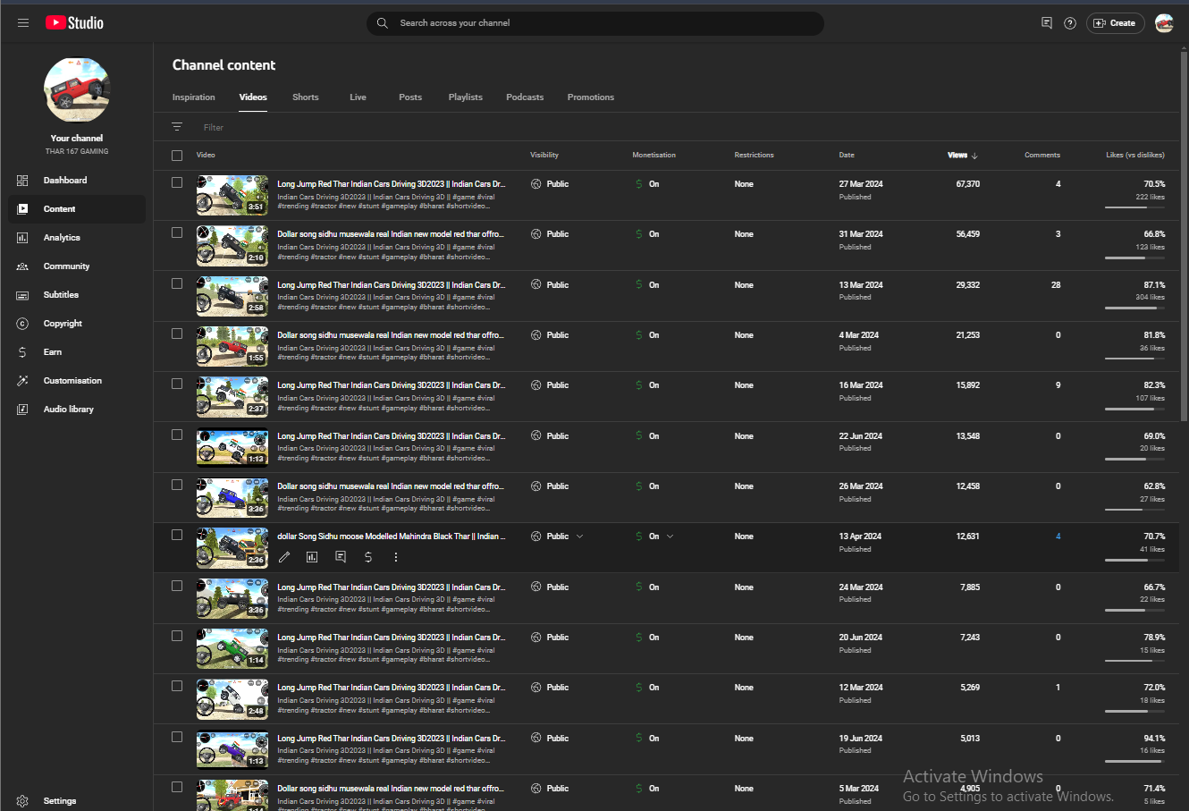The width and height of the screenshot is (1189, 811).
Task: Open comments icon on hovered video row
Action: pyautogui.click(x=341, y=557)
